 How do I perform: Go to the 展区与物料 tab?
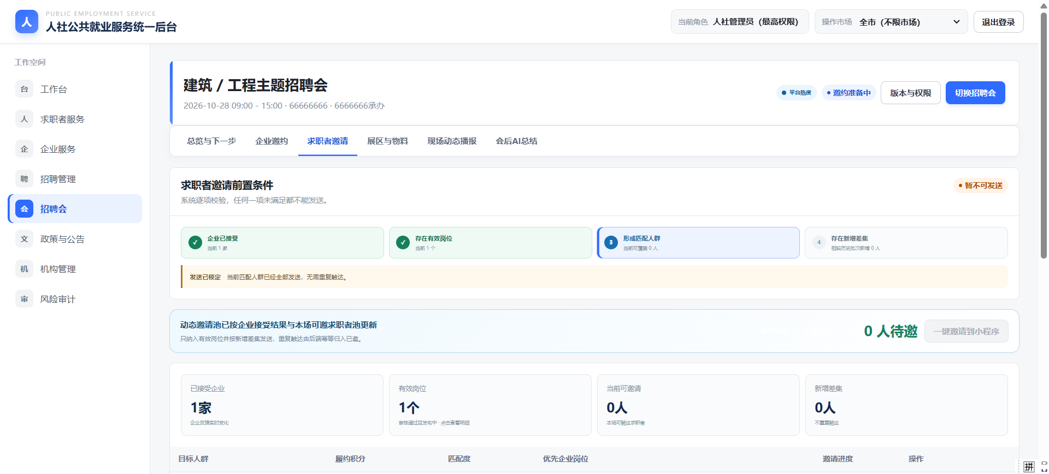point(388,141)
